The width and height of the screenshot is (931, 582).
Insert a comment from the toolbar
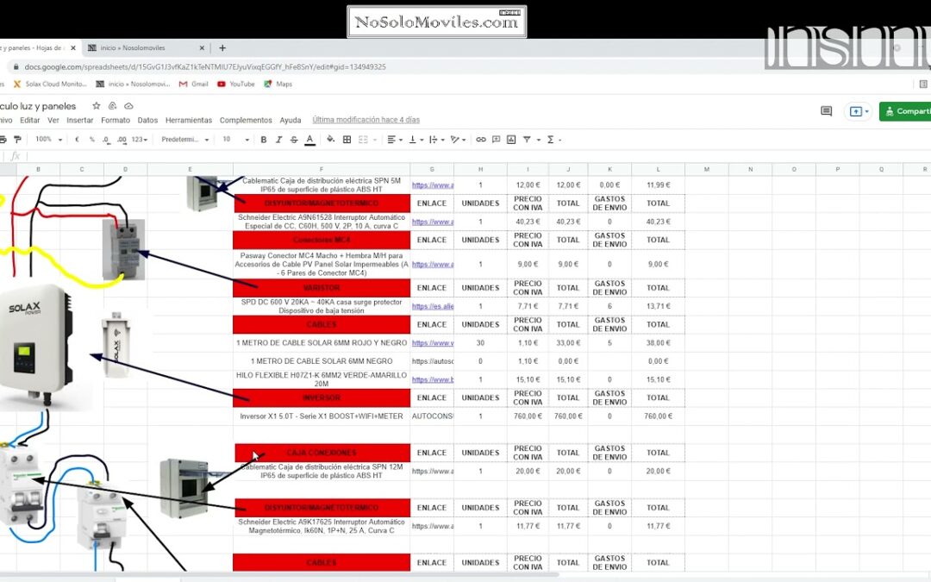click(496, 140)
